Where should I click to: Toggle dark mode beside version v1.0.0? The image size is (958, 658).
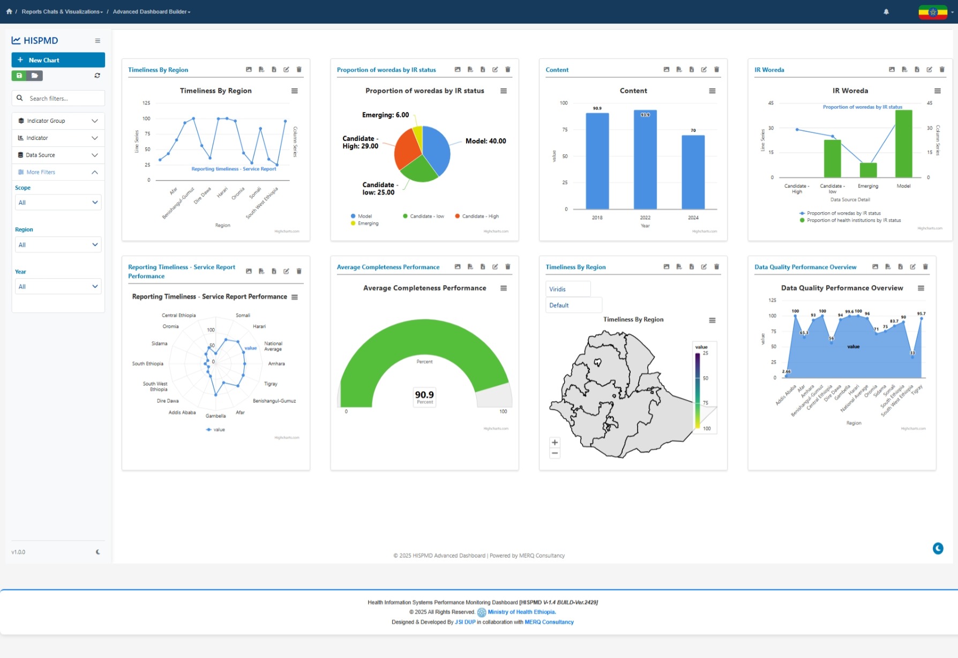(98, 552)
